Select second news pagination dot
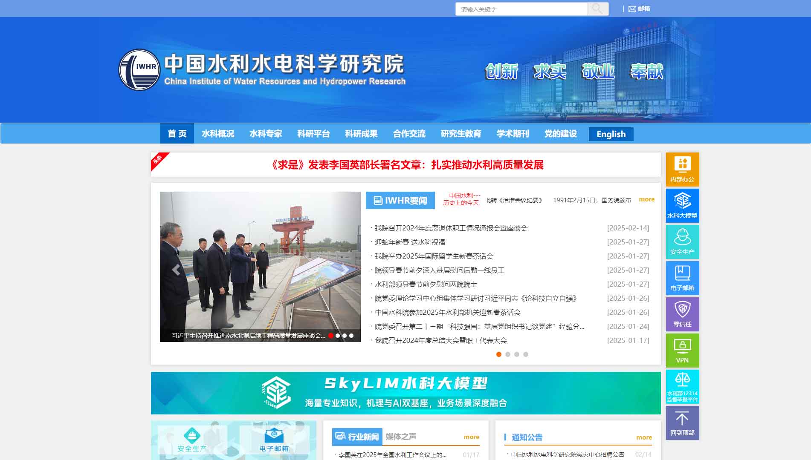The width and height of the screenshot is (811, 460). pyautogui.click(x=508, y=354)
